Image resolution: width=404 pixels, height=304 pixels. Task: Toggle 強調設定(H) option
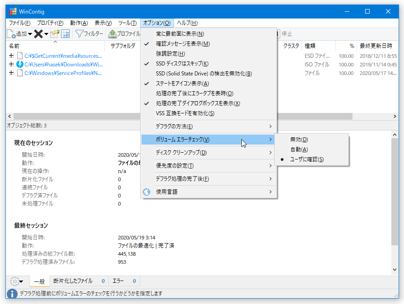tap(209, 54)
